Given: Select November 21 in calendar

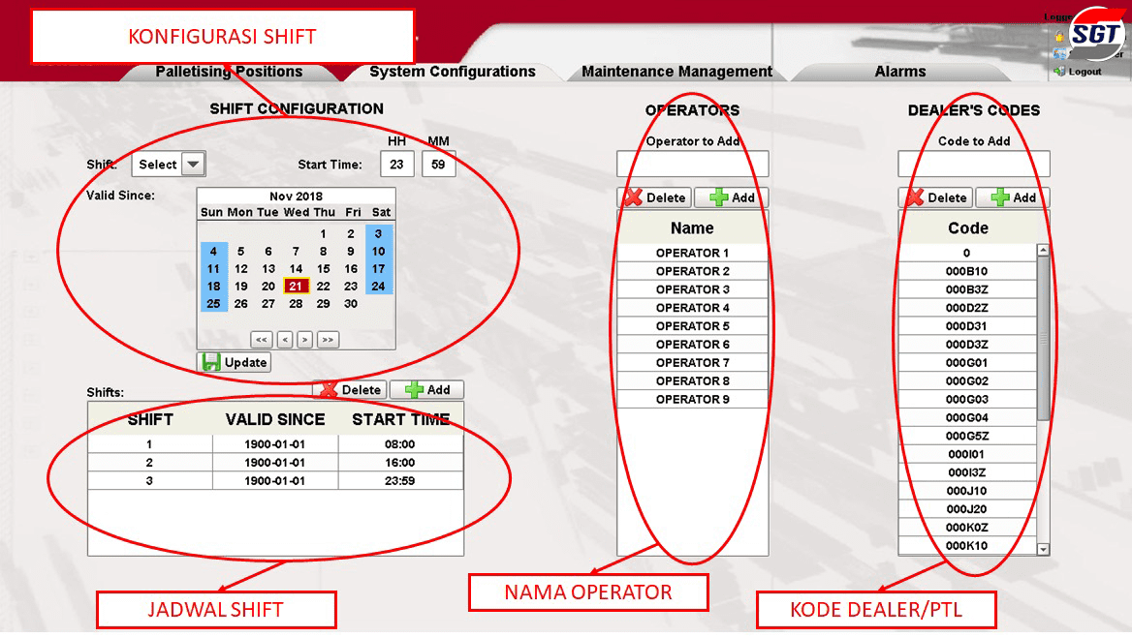Looking at the screenshot, I should pos(296,287).
